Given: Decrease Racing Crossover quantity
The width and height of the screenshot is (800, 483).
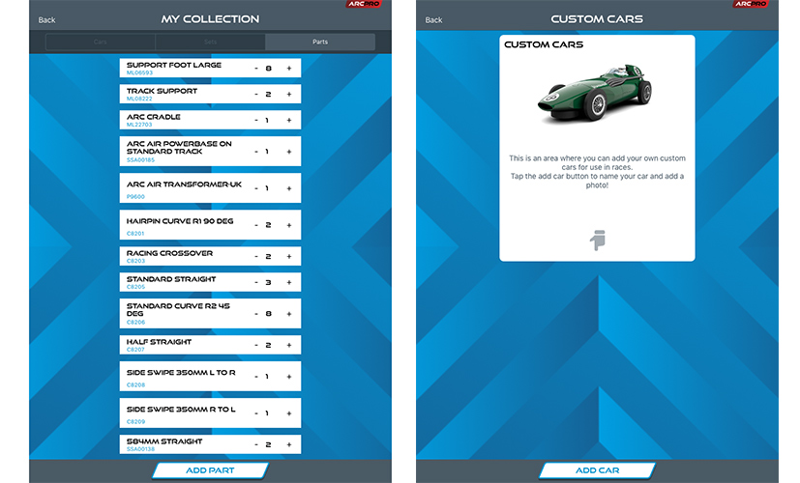Looking at the screenshot, I should click(x=256, y=257).
